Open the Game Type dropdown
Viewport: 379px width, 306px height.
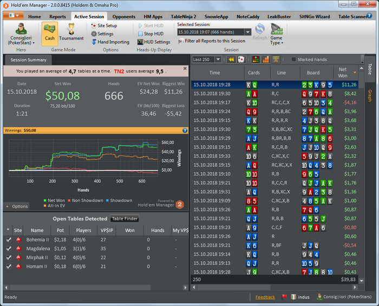pyautogui.click(x=277, y=34)
